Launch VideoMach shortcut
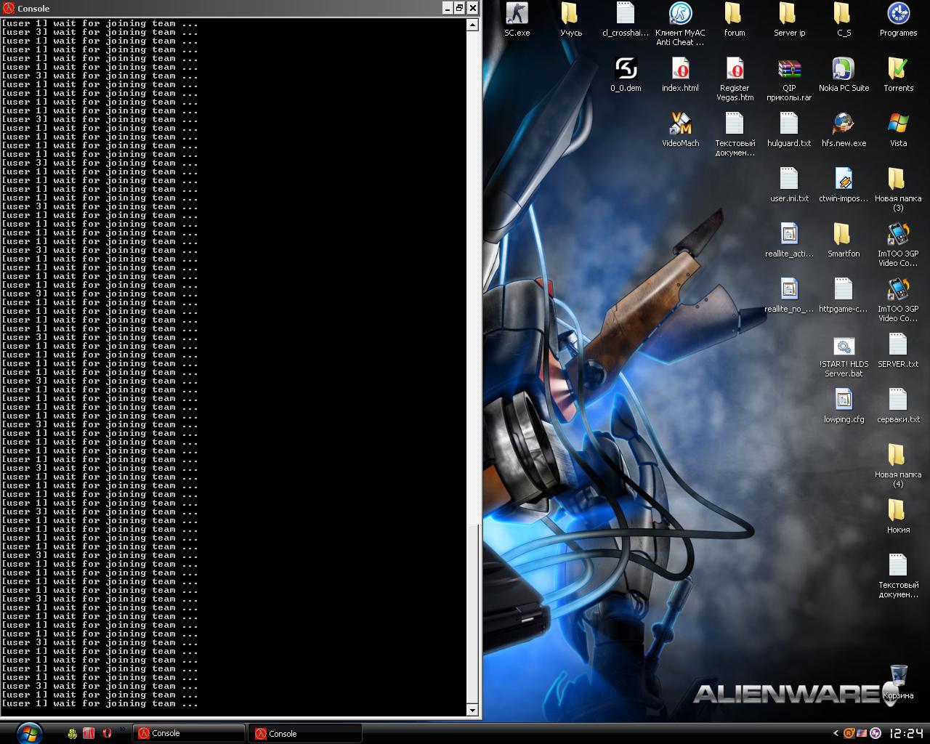Screen dimensions: 930x744 tap(680, 129)
